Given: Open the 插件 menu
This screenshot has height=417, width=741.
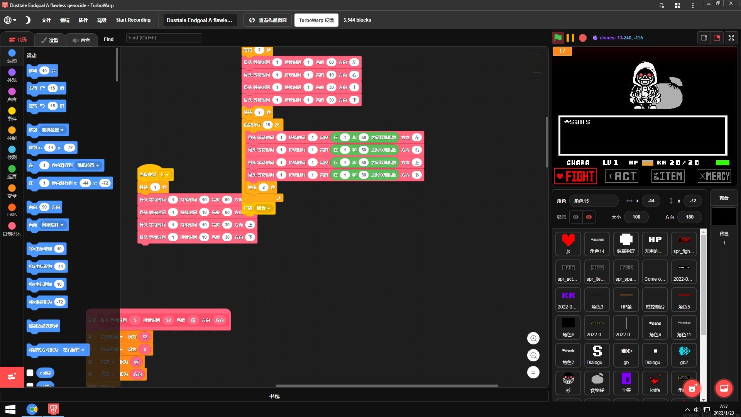Looking at the screenshot, I should (83, 20).
